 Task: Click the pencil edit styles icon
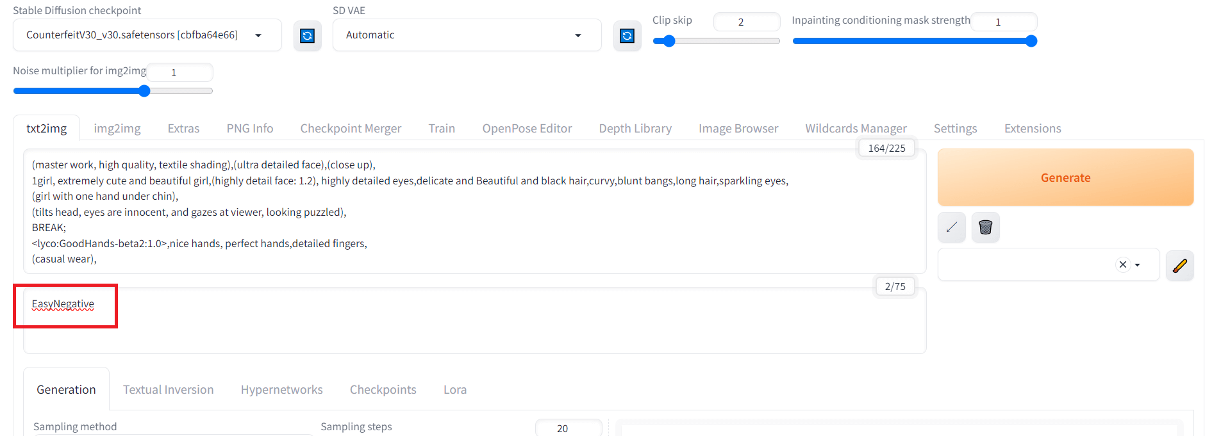(1179, 265)
